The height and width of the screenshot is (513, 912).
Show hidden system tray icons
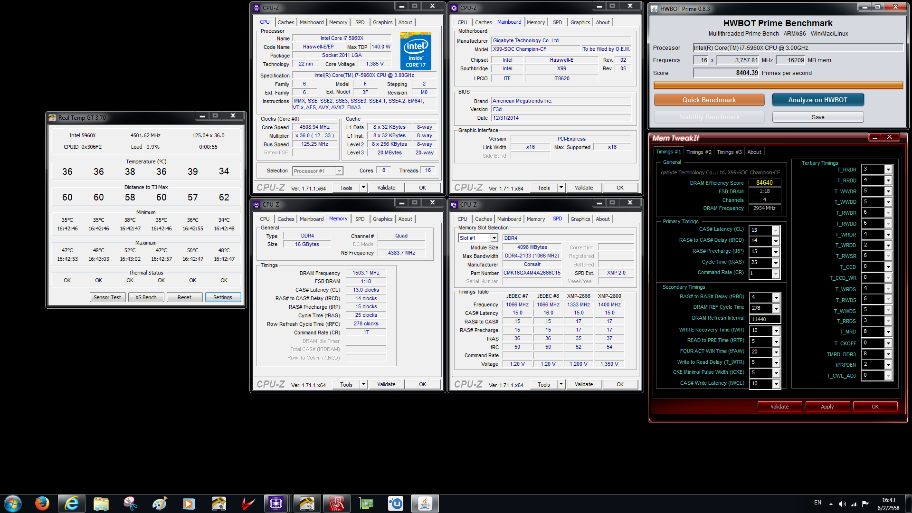pos(831,503)
